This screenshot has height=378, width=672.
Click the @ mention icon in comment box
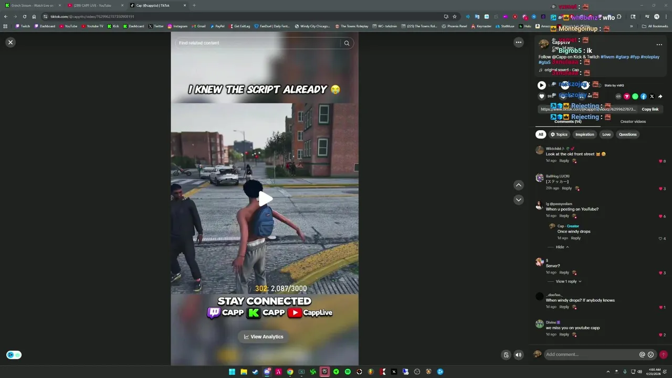point(642,355)
